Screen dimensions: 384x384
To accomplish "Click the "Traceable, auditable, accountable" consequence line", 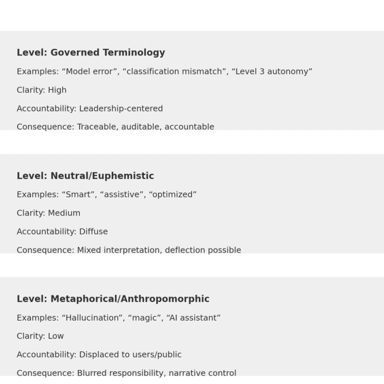I will pos(115,127).
